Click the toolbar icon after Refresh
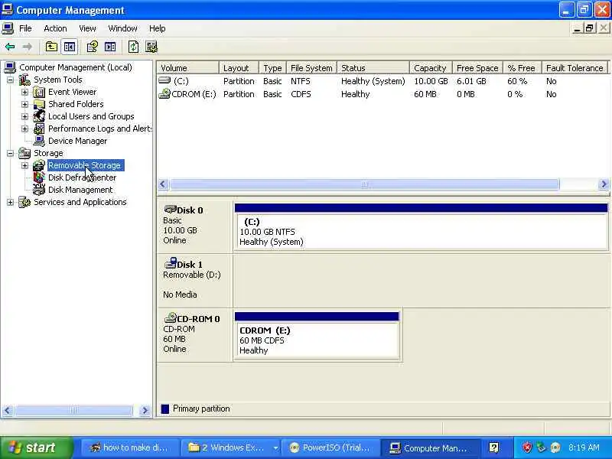The width and height of the screenshot is (612, 459). pos(151,47)
